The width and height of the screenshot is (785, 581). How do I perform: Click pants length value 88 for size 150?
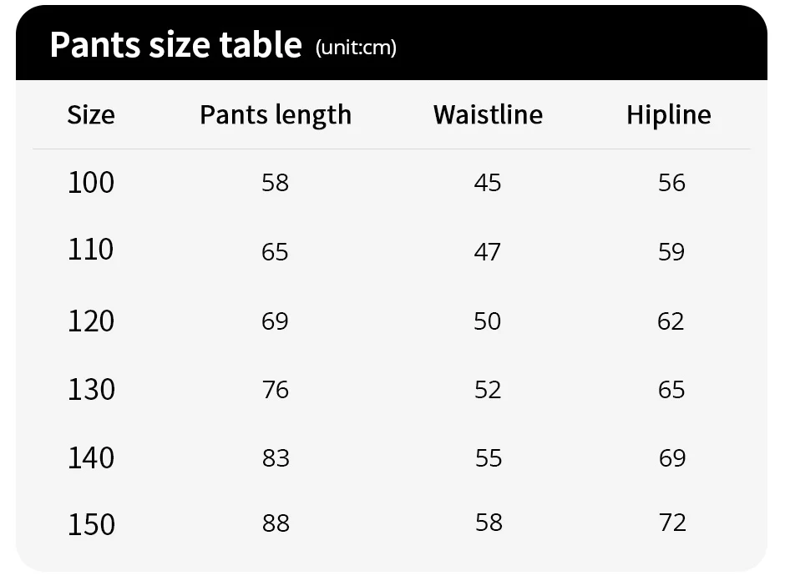276,523
